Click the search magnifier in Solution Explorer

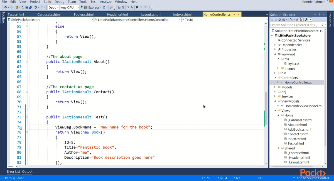[x=323, y=25]
